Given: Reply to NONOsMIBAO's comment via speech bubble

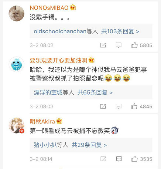Looking at the screenshot, I should [119, 45].
